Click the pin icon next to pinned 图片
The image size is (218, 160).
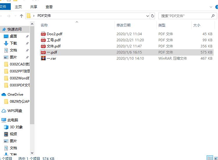tap(27, 57)
